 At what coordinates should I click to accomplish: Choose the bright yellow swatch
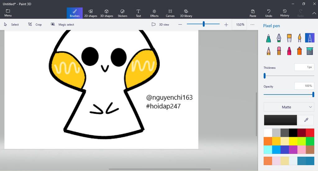[293, 141]
